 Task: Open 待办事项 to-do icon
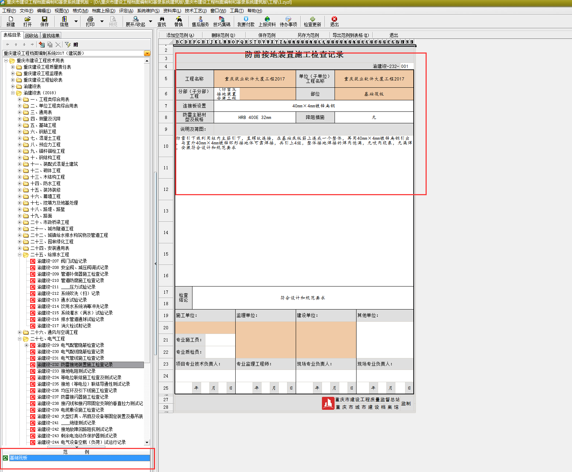(289, 21)
